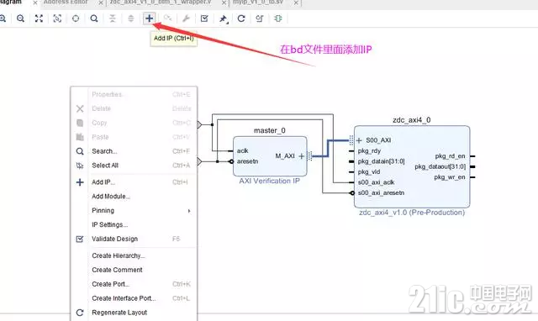Screen dimensions: 538x321
Task: Select the zdc_axi4_0 IP block
Action: point(412,166)
